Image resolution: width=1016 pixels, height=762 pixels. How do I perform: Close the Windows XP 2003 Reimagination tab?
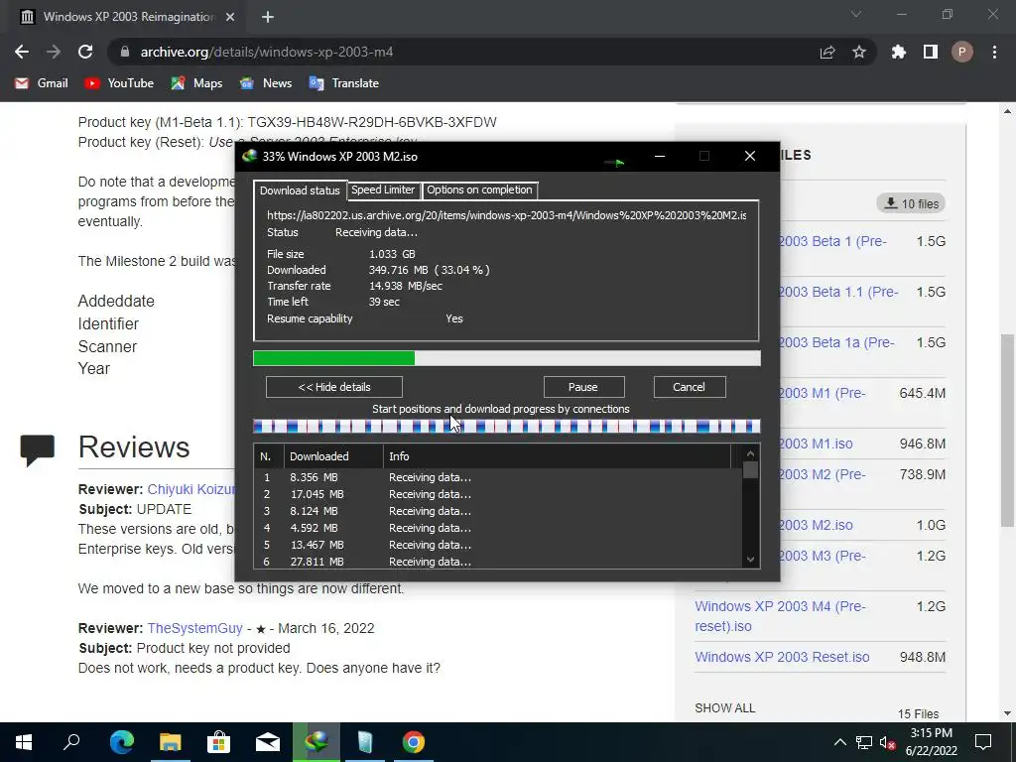(x=230, y=17)
